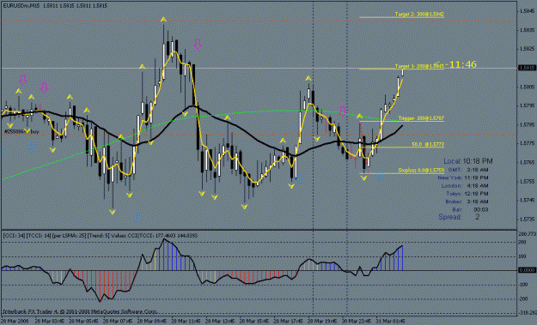Click the 1.5845 price scale value
The width and height of the screenshot is (537, 325).
(527, 11)
